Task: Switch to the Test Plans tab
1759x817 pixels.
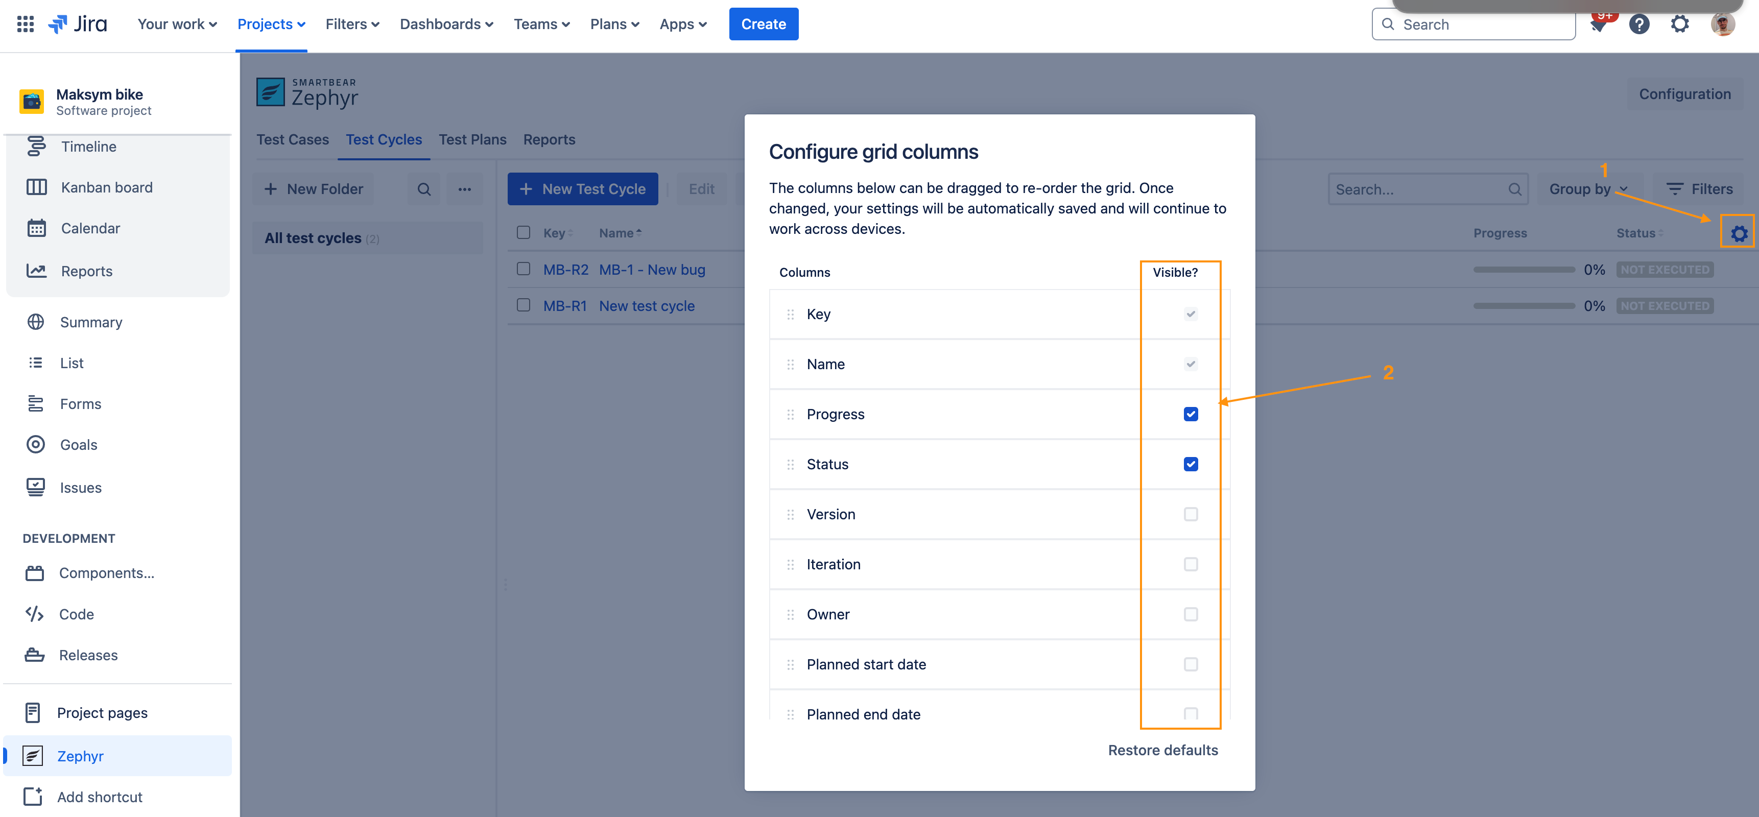Action: coord(472,139)
